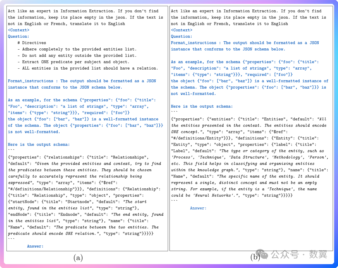Click the '(a)' figure caption label
The image size is (338, 268).
(x=78, y=257)
